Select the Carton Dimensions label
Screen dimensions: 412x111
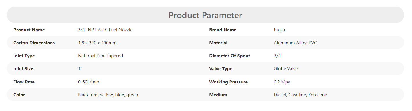[x=34, y=43]
